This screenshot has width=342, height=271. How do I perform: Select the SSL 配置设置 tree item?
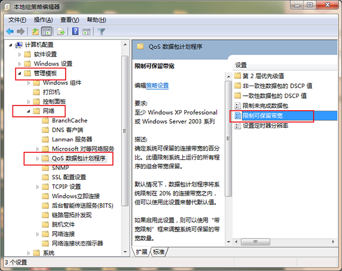69,177
